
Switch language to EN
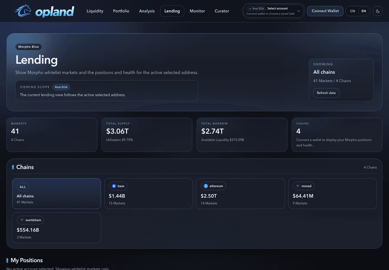(x=364, y=11)
